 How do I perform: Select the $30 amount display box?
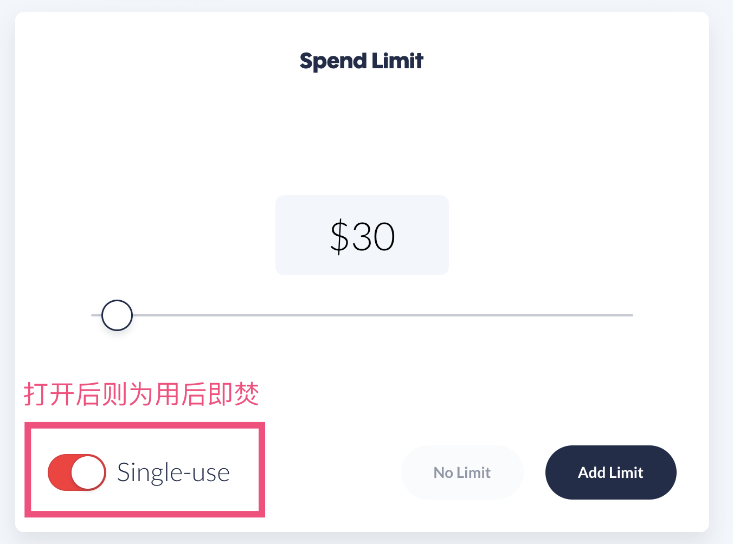tap(362, 235)
